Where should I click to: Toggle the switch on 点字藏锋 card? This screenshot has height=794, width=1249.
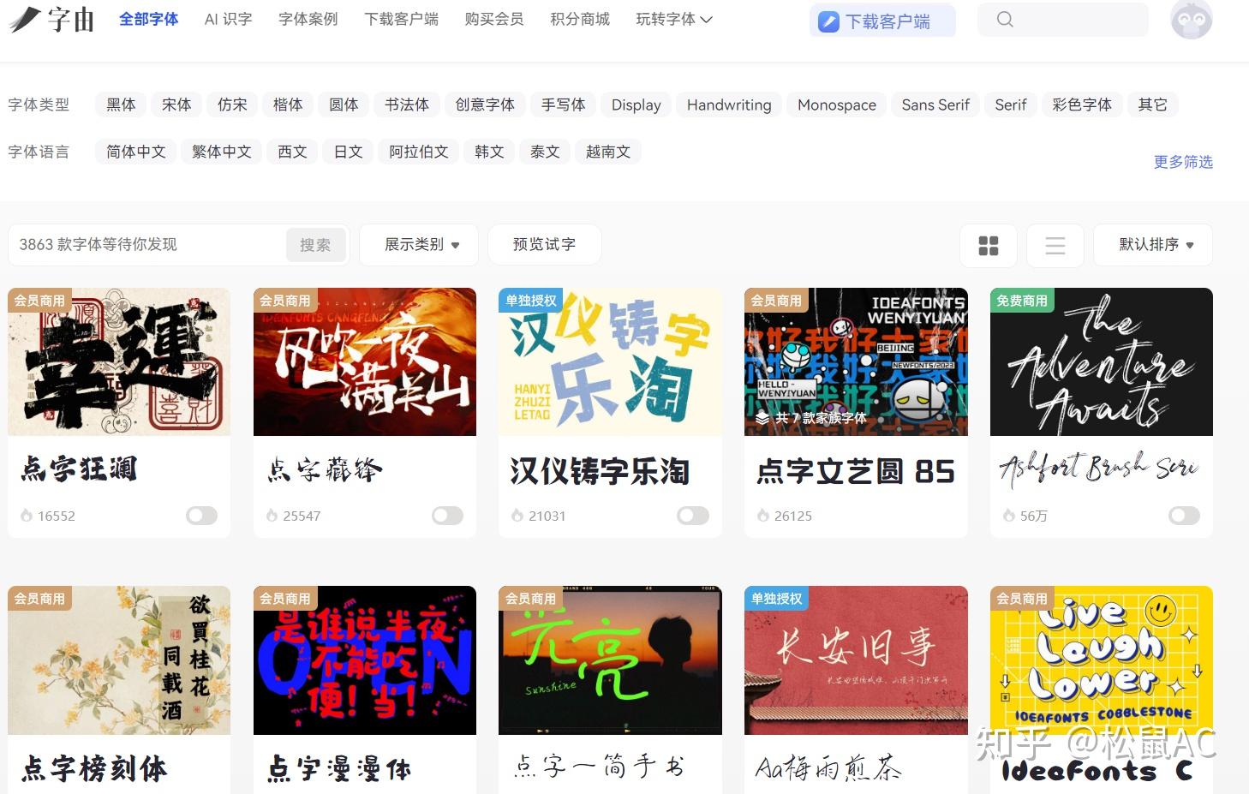click(447, 516)
